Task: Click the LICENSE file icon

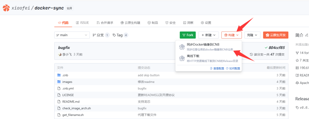Action: point(59,95)
